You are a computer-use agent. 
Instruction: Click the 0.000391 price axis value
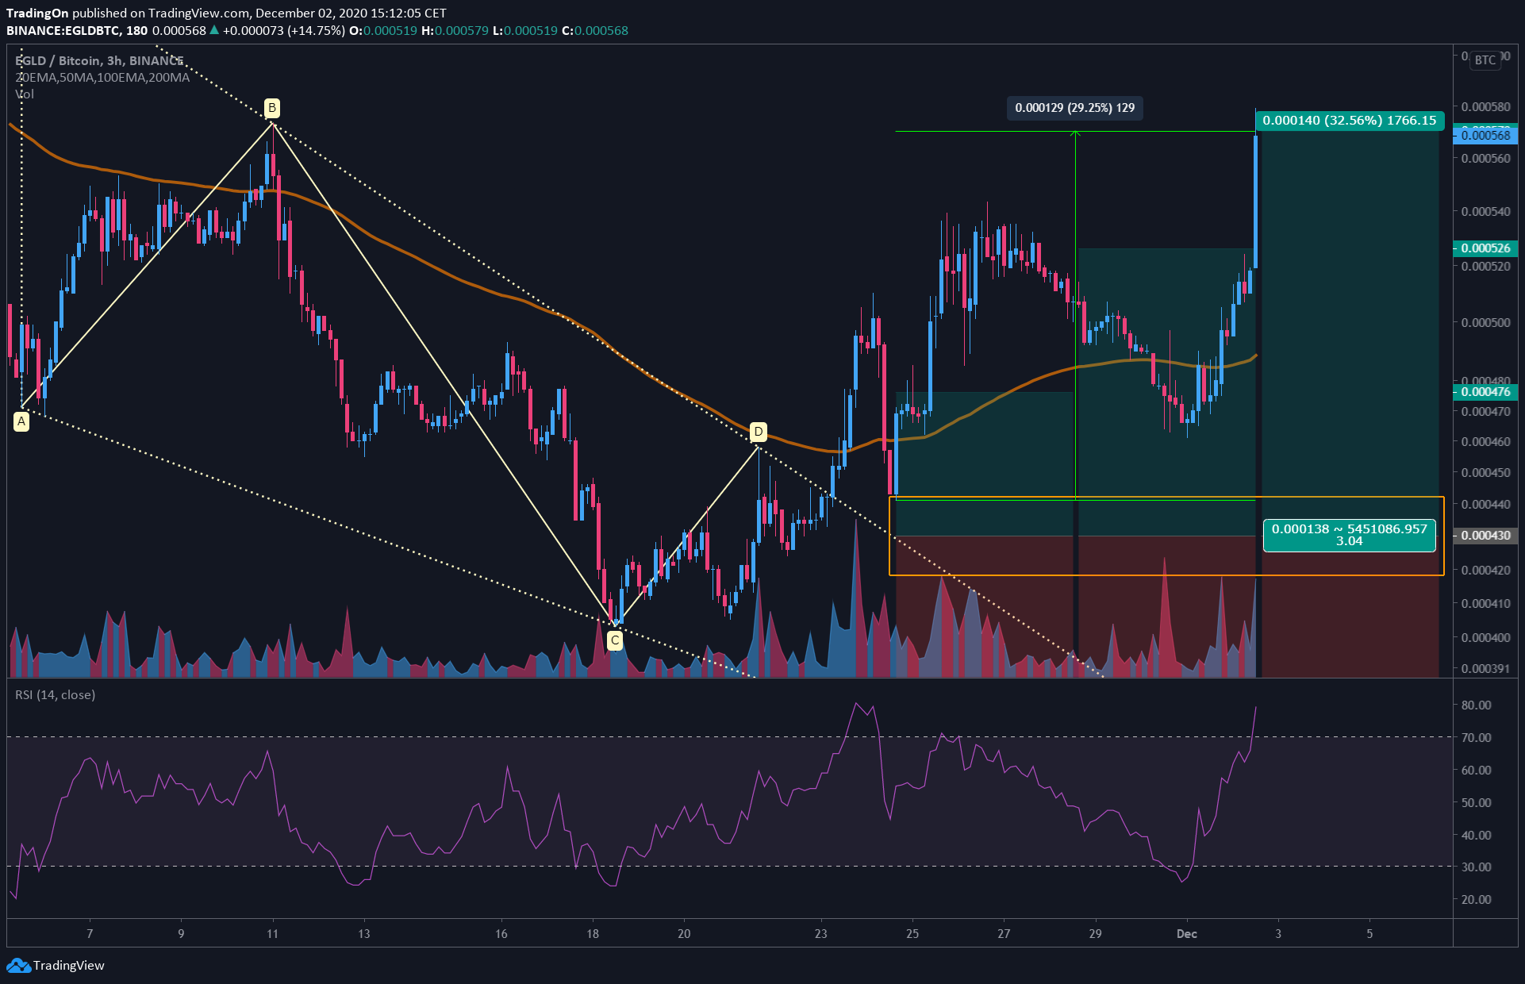(1485, 669)
